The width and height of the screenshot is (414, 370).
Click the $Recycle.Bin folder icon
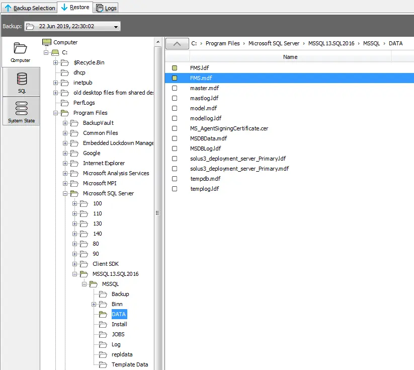64,63
